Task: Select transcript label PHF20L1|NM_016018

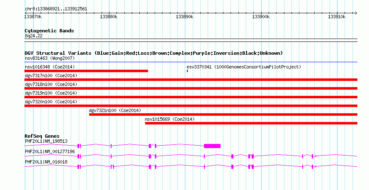Action: tap(46, 162)
